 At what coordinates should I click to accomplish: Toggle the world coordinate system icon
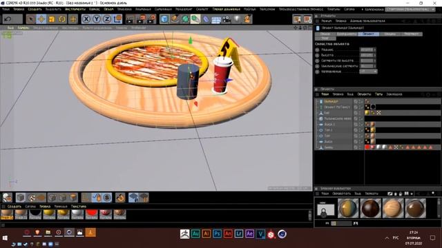[x=117, y=19]
